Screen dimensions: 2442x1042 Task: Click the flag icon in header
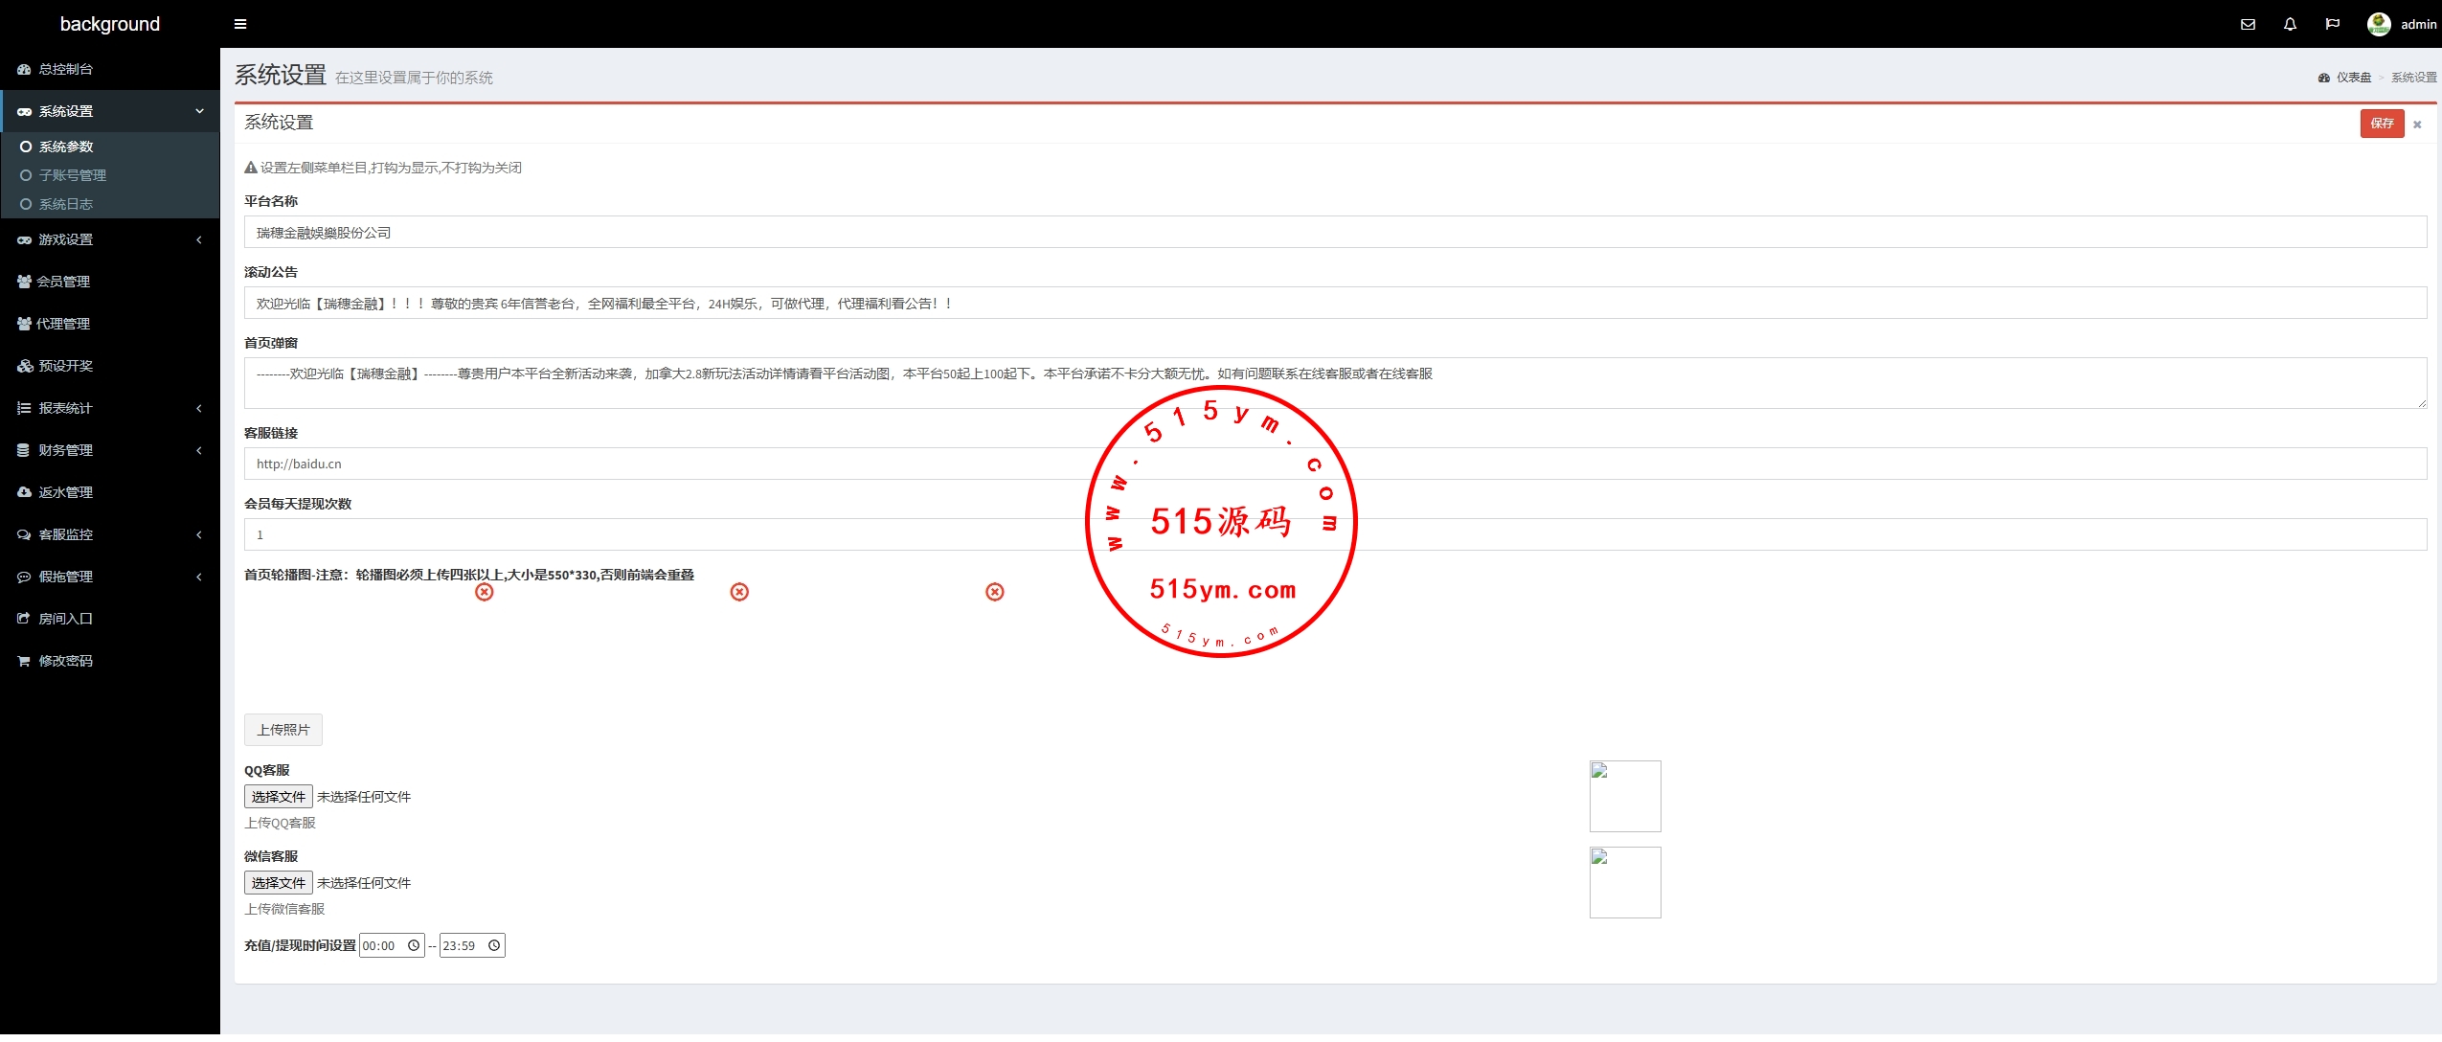[x=2332, y=24]
